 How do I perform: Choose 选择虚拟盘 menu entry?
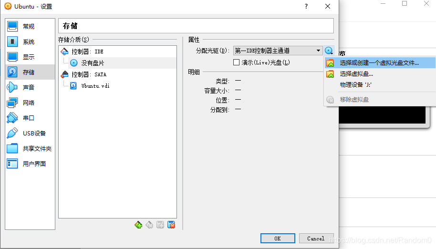point(380,74)
